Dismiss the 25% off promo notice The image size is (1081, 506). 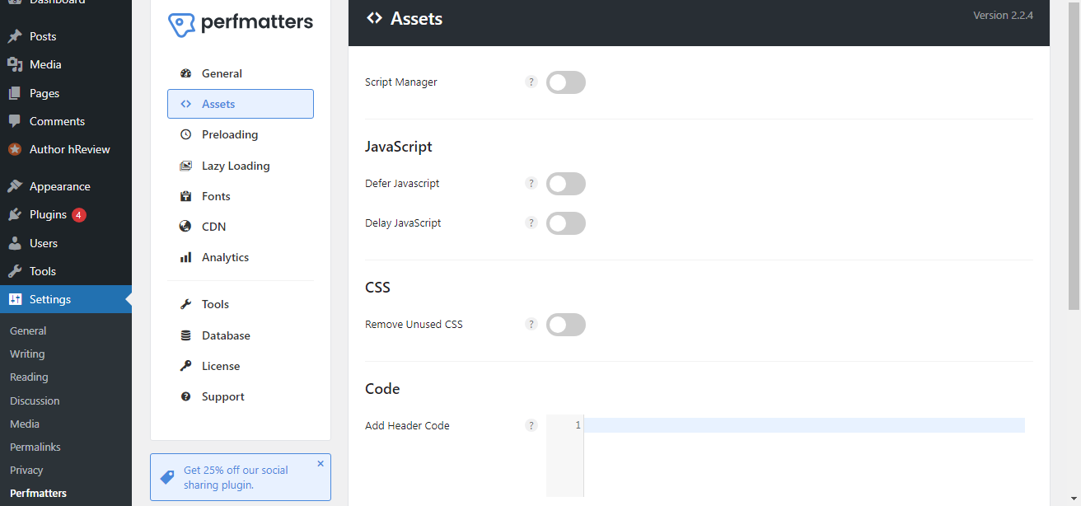click(321, 464)
